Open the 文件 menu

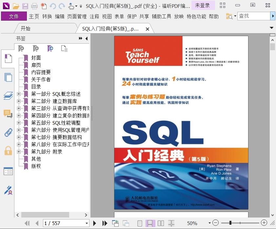(x=14, y=16)
